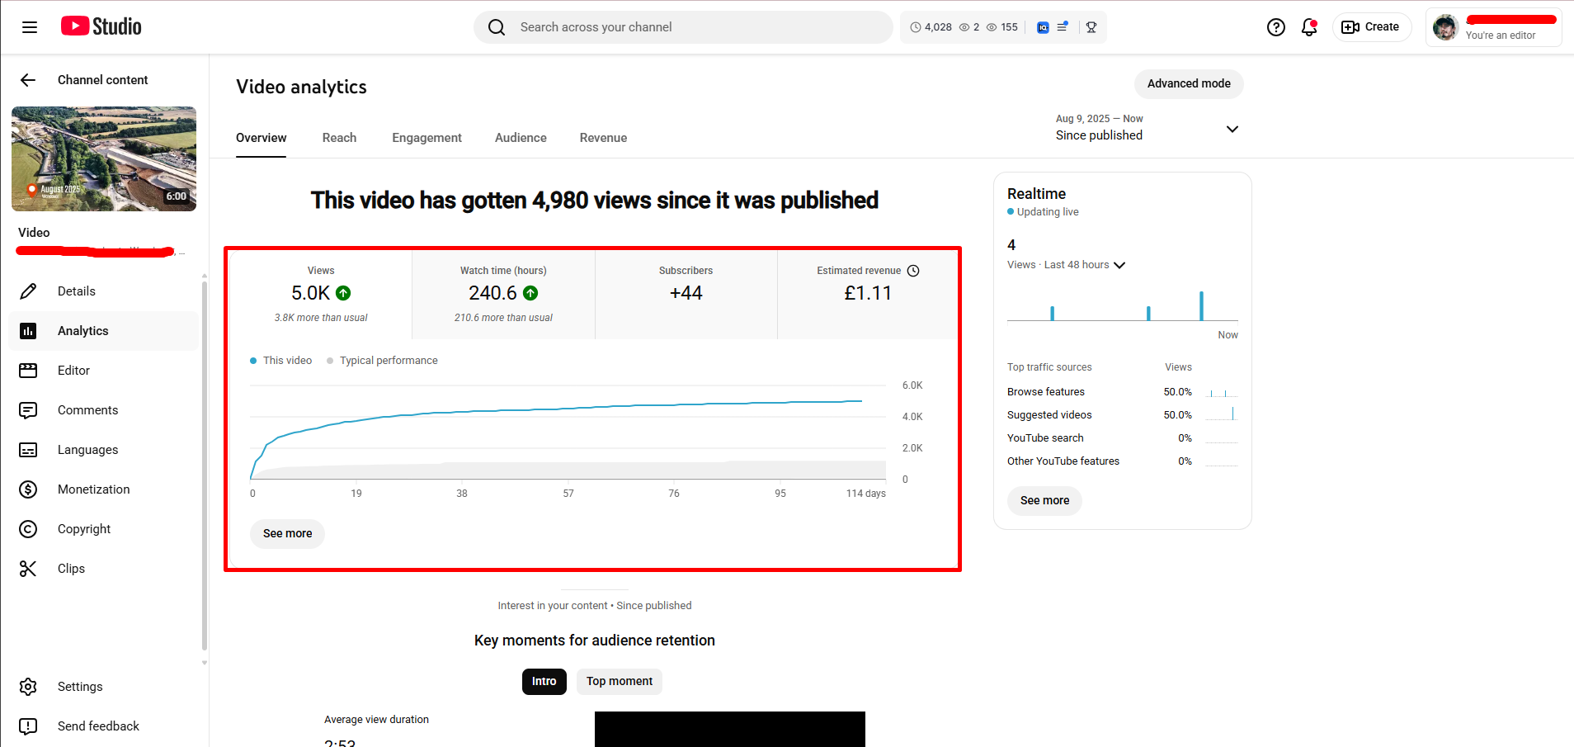Open the help question mark icon
This screenshot has height=747, width=1574.
pos(1275,27)
